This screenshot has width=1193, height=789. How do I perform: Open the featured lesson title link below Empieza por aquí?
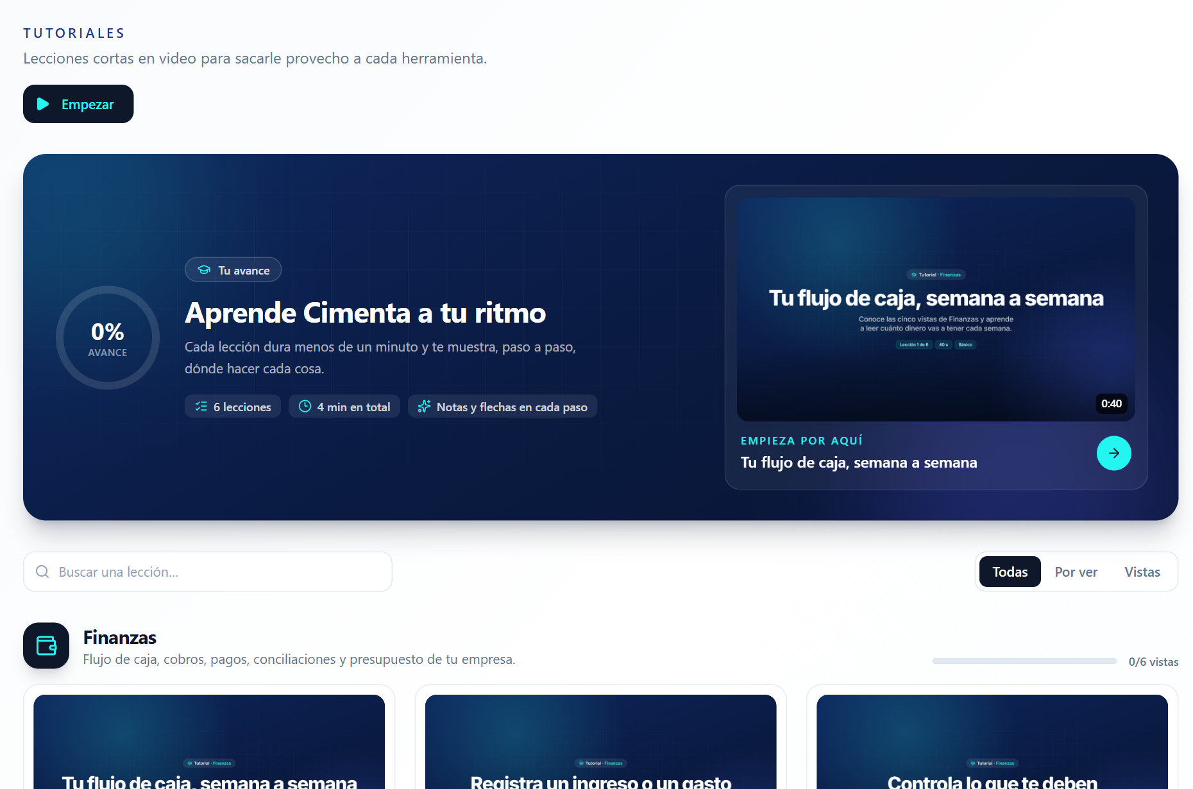(859, 462)
